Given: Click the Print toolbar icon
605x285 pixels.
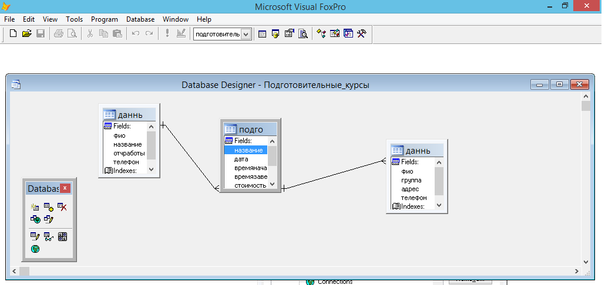Looking at the screenshot, I should pyautogui.click(x=59, y=33).
